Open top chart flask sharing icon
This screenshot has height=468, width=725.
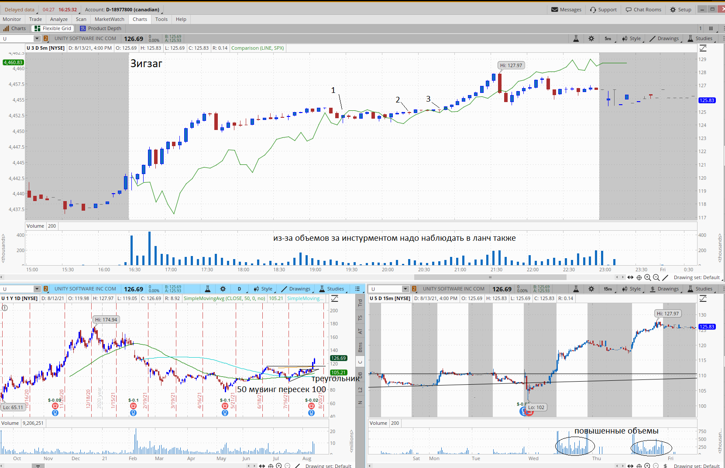[x=576, y=38]
